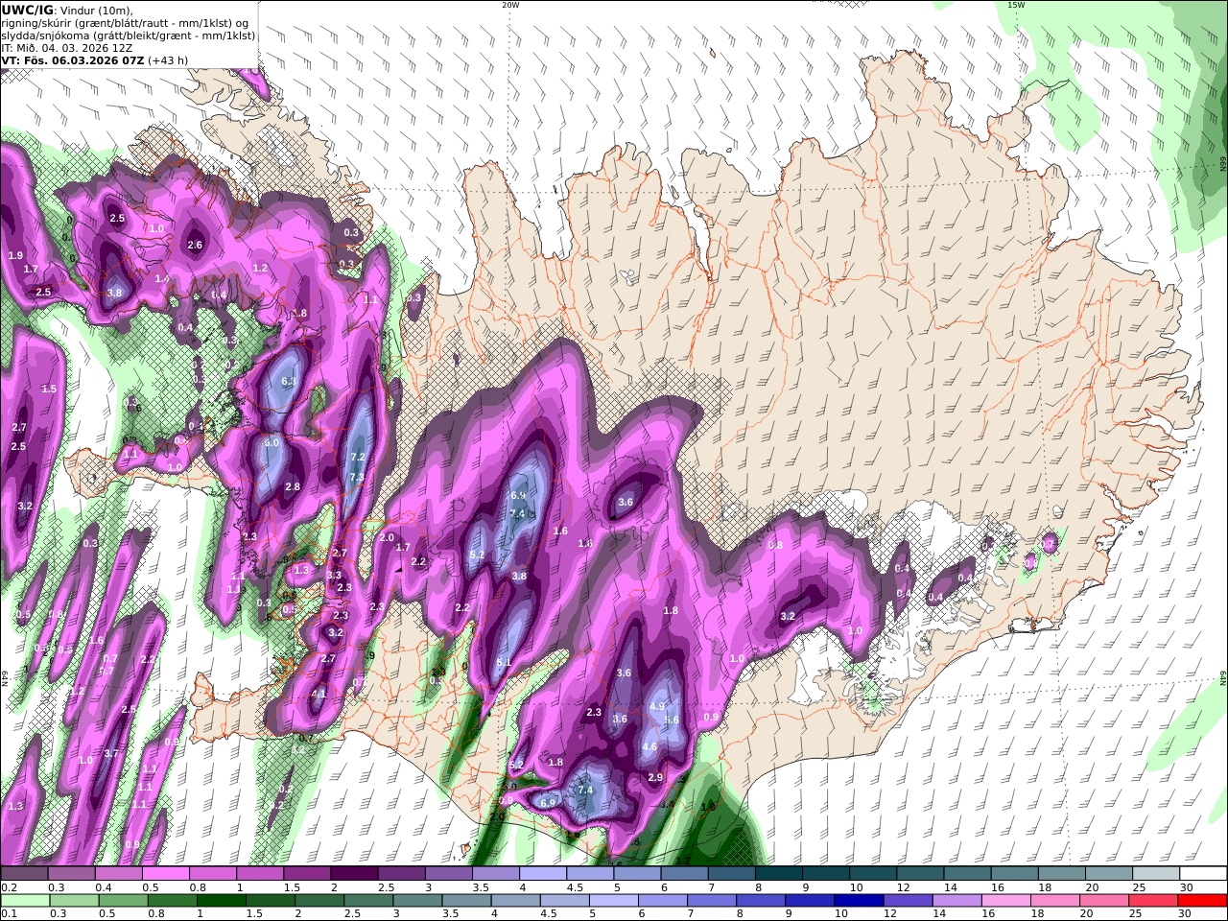Click the 2.6 precipitation value on map
The height and width of the screenshot is (921, 1228).
pos(195,246)
